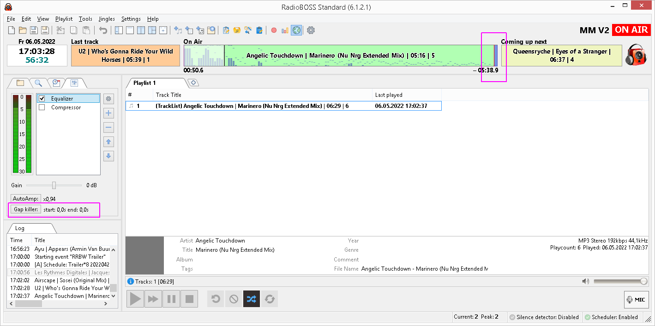Add a new playlist tab
The image size is (655, 326).
tap(194, 83)
